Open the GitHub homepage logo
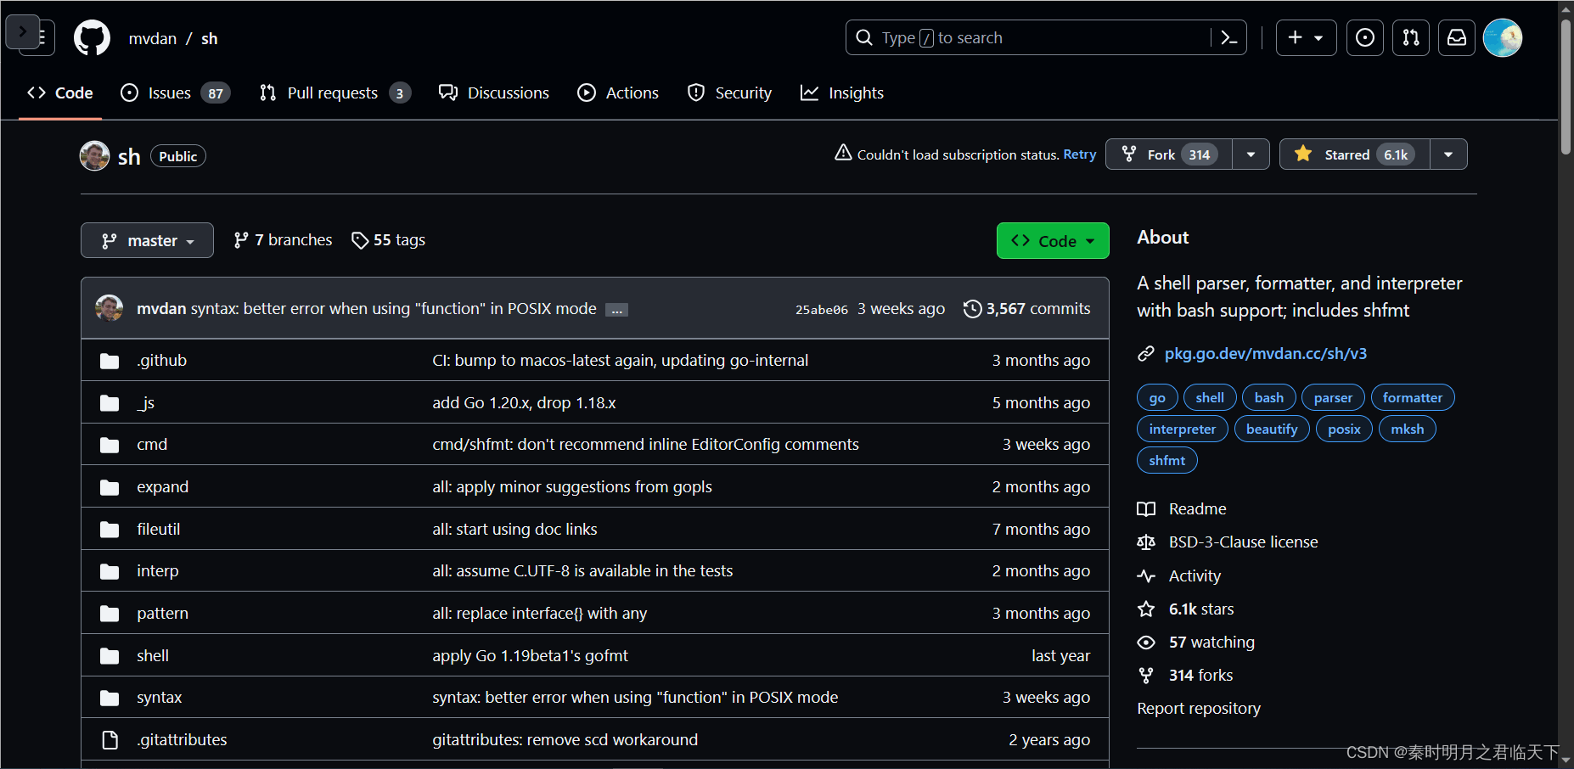1574x769 pixels. (92, 38)
